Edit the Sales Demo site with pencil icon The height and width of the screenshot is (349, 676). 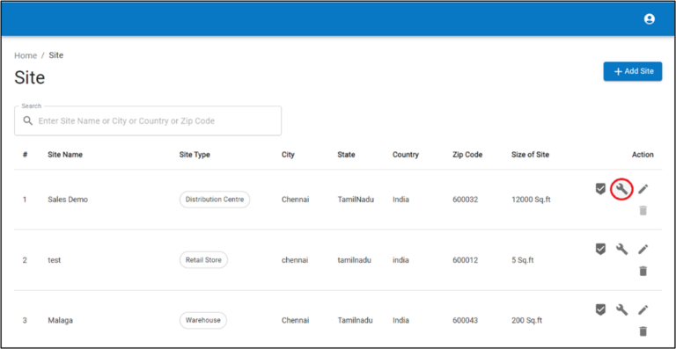click(643, 189)
